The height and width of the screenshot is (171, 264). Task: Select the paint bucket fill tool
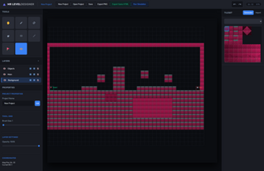coord(8,36)
